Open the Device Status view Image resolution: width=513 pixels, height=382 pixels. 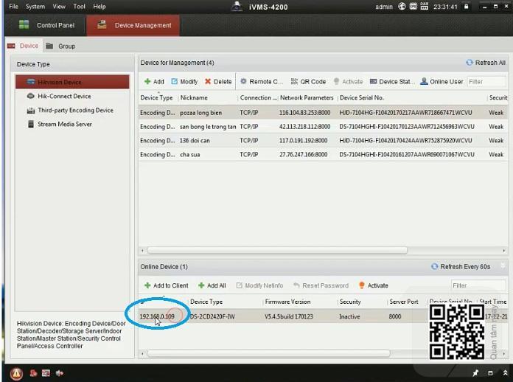tap(392, 82)
